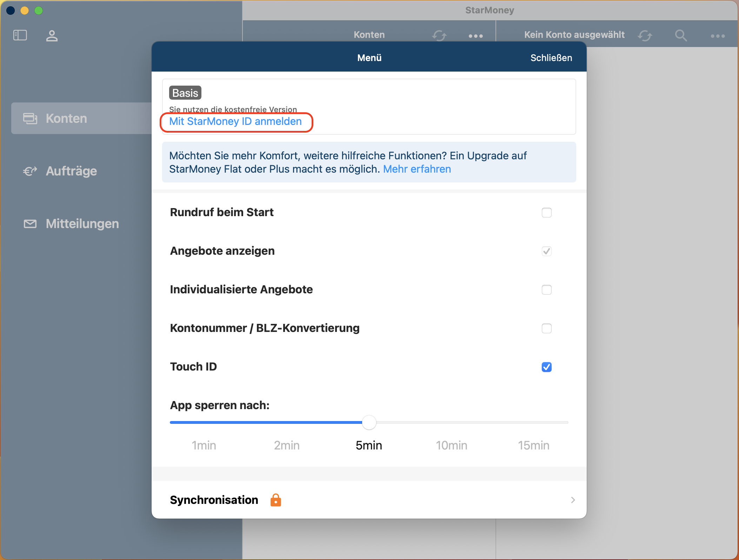Click the App sperren slider handle
The height and width of the screenshot is (560, 739).
(x=369, y=422)
